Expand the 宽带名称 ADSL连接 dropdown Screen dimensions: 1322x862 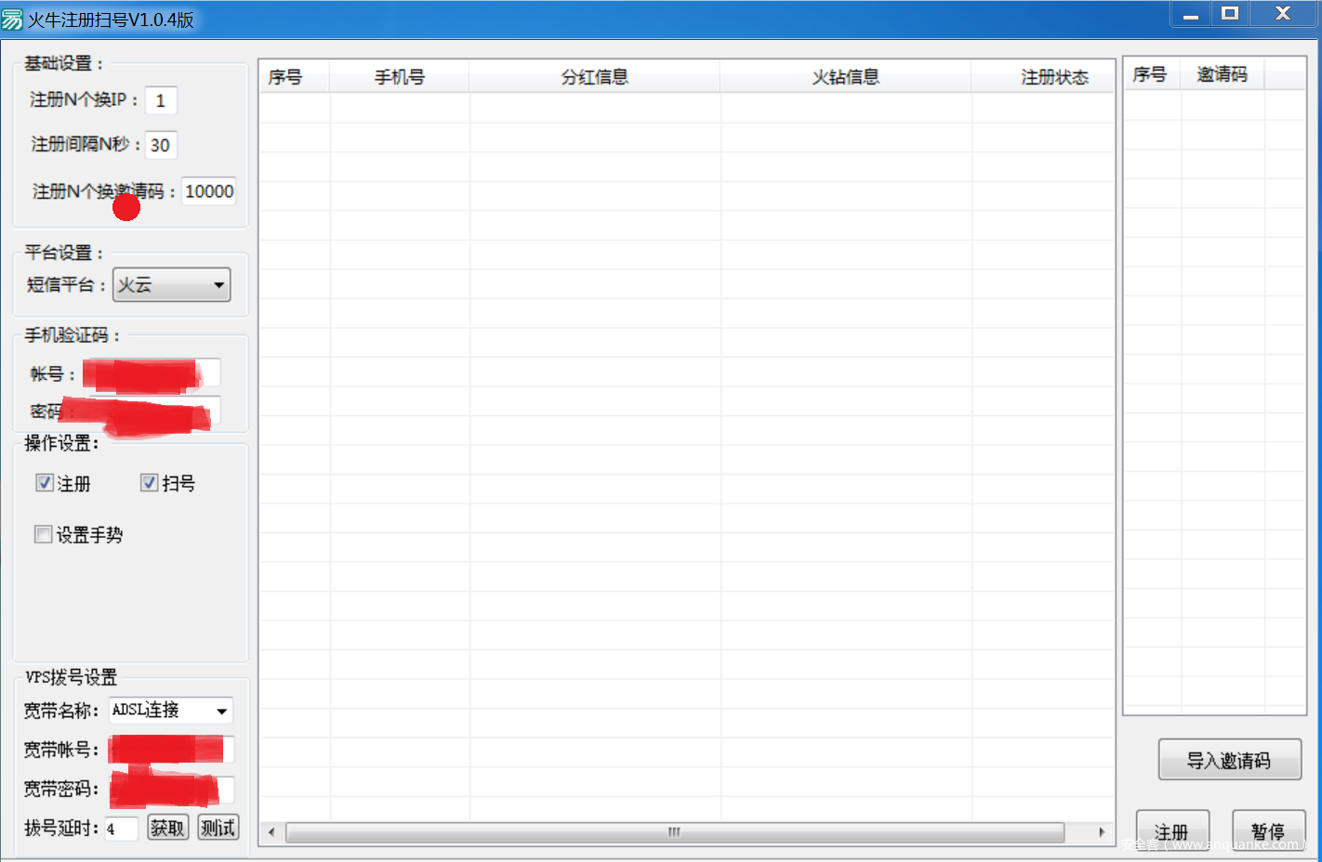pyautogui.click(x=171, y=711)
